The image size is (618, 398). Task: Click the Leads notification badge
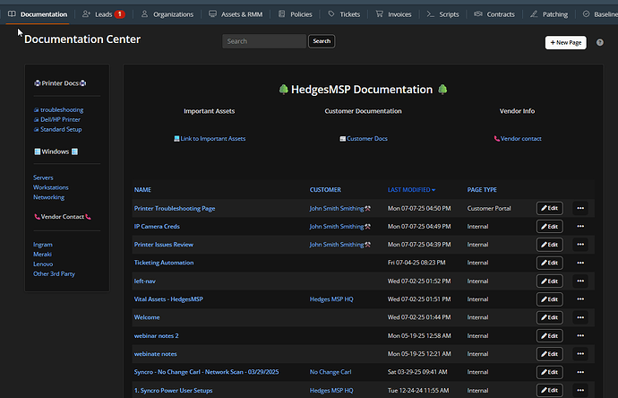[120, 14]
